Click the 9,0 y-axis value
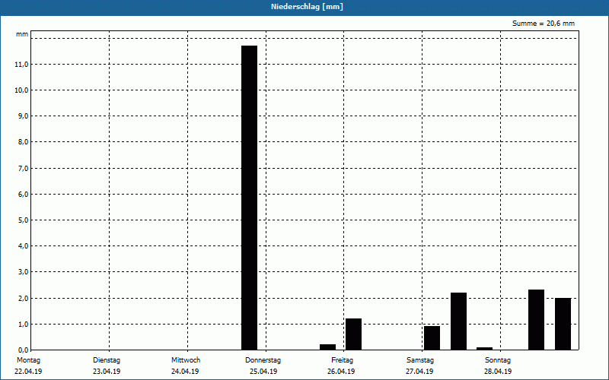 23,116
